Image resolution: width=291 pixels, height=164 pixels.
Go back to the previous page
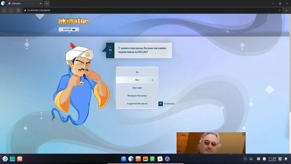[x=4, y=10]
